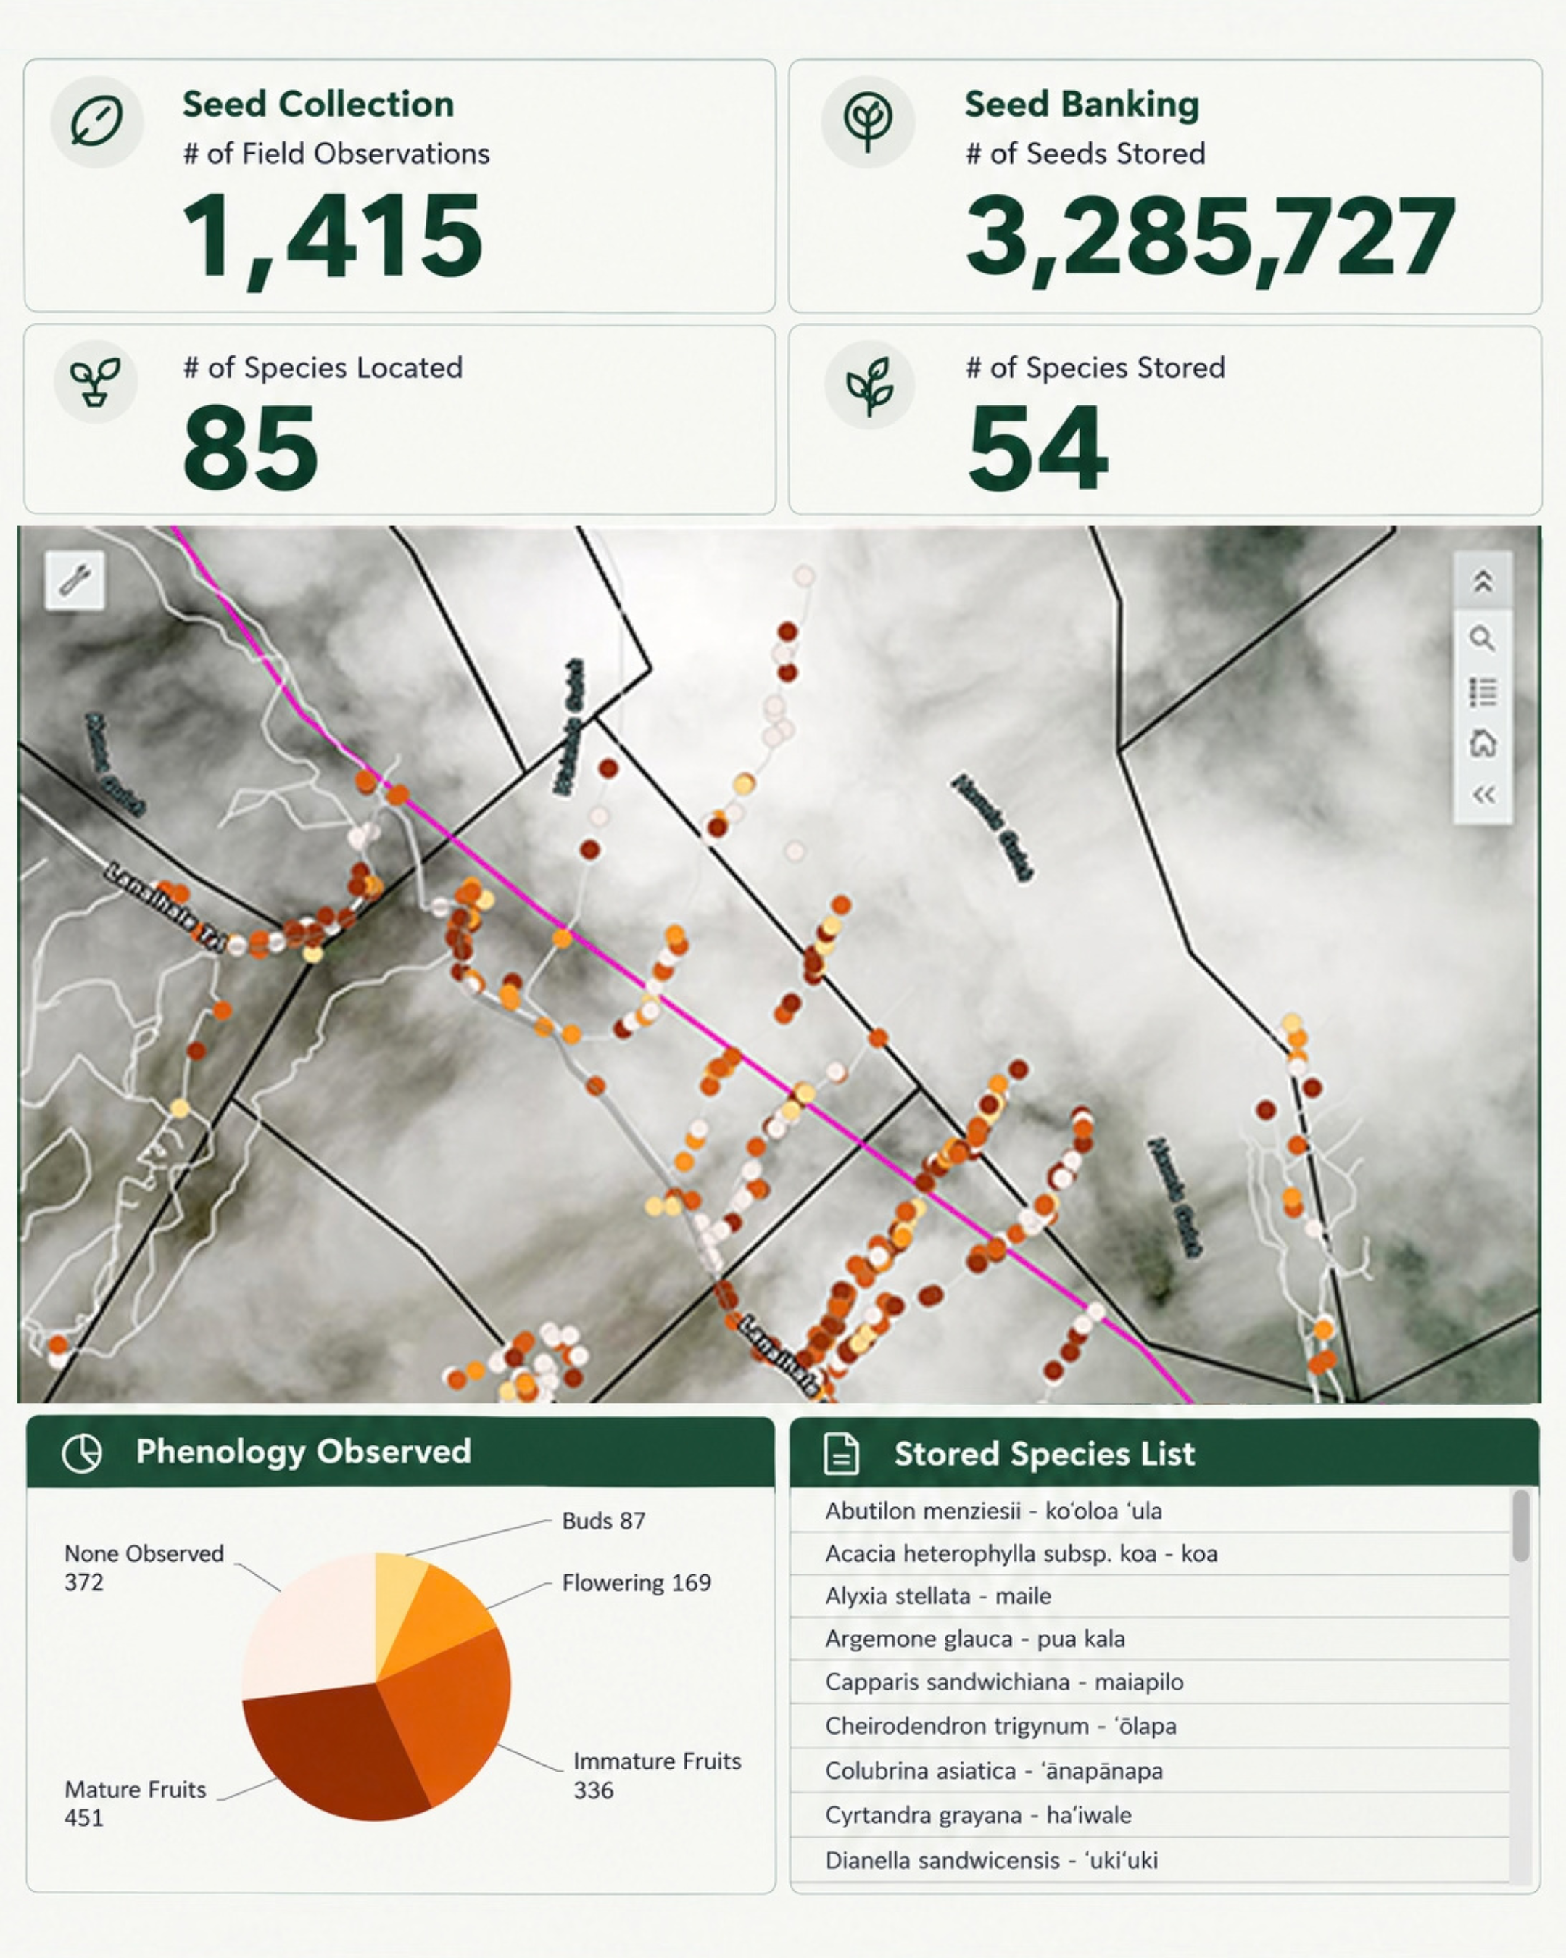Click the Flowering 169 label
This screenshot has width=1566, height=1958.
pyautogui.click(x=637, y=1583)
